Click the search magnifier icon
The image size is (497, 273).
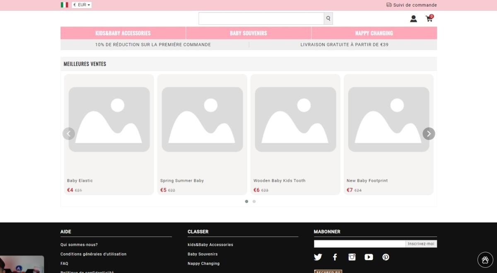[x=328, y=18]
